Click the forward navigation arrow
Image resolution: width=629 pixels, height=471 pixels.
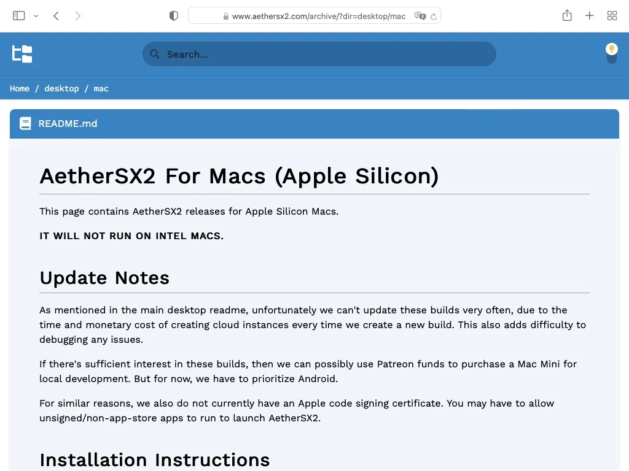coord(78,15)
